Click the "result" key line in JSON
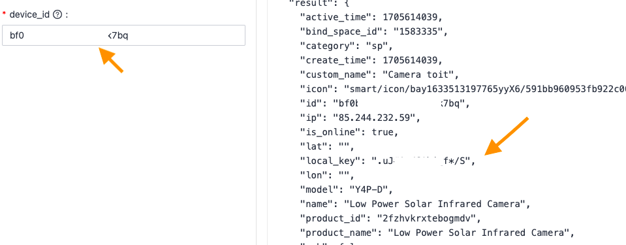Viewport: 626px width, 245px height. point(319,3)
